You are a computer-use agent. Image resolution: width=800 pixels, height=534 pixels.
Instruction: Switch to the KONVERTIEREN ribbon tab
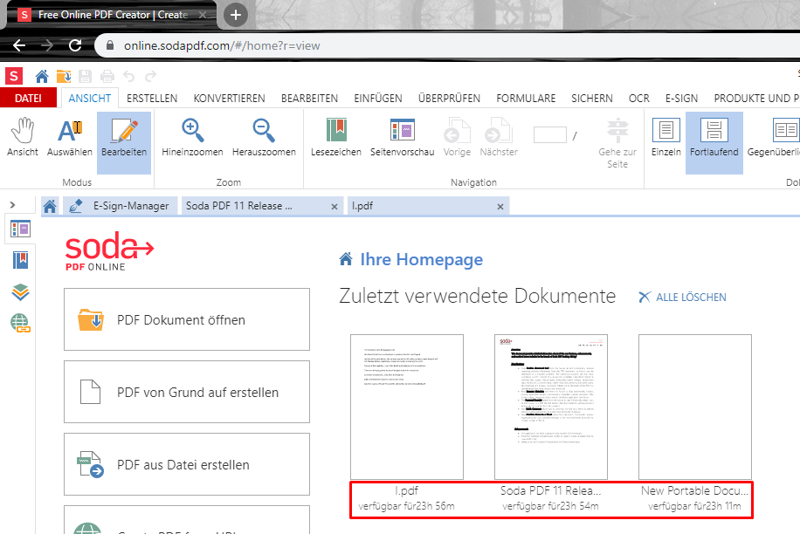229,98
